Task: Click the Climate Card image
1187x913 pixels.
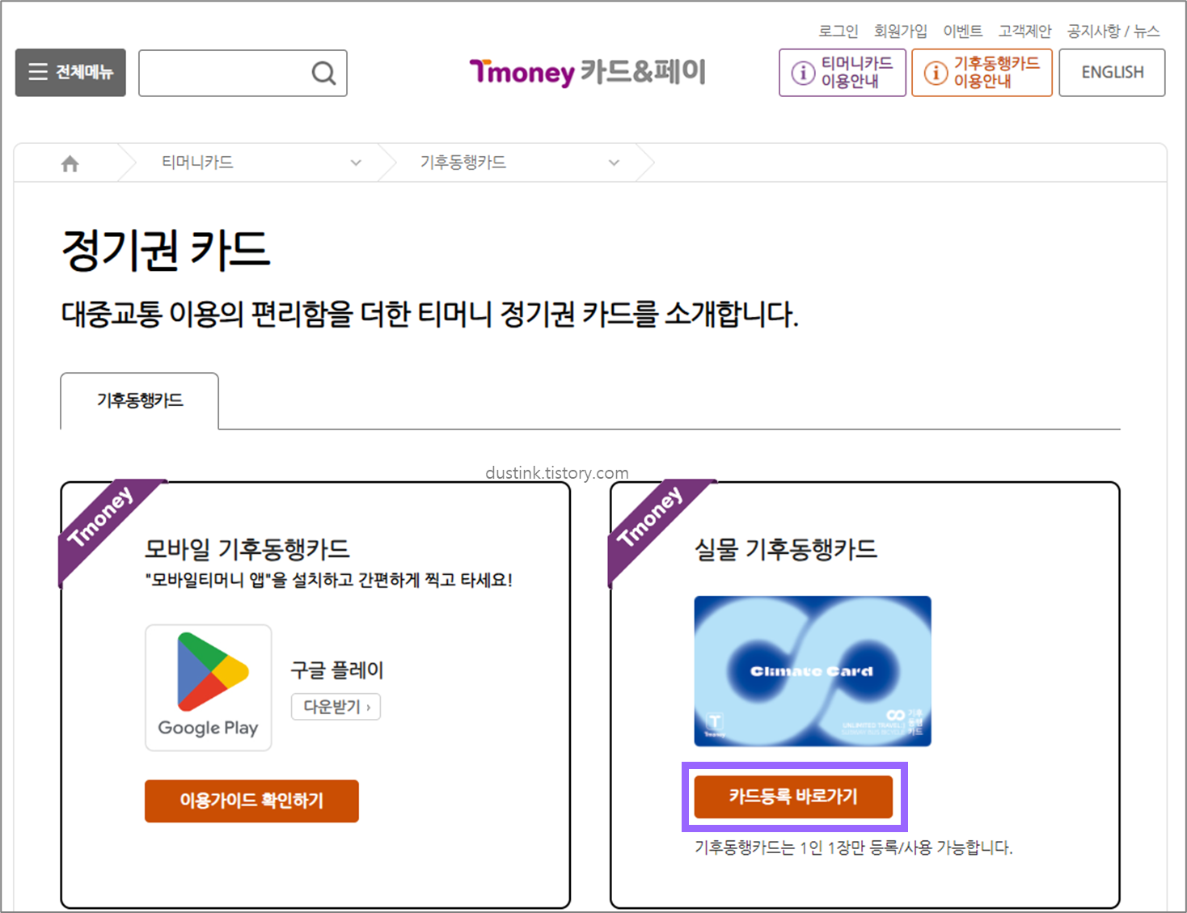Action: pyautogui.click(x=813, y=671)
